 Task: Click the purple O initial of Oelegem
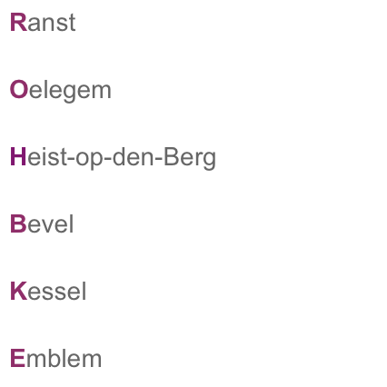pos(19,89)
